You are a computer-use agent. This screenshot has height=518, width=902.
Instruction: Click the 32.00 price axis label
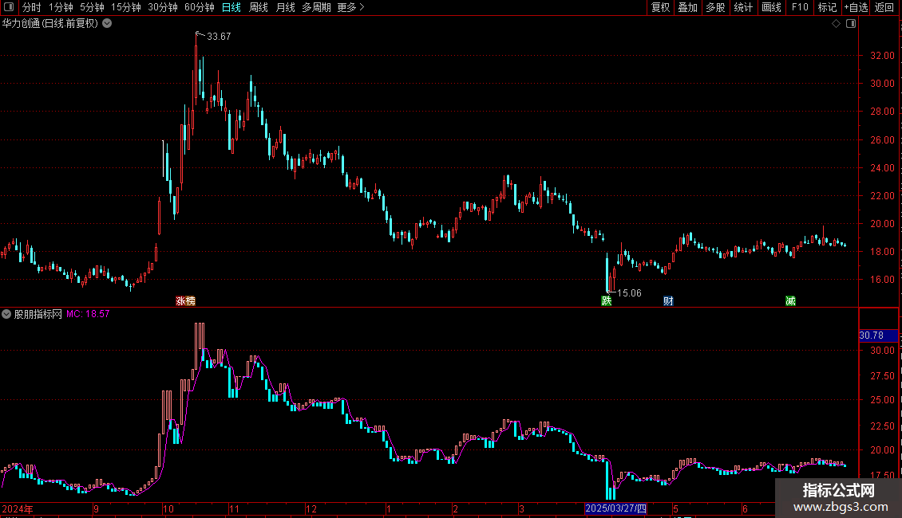[x=882, y=56]
